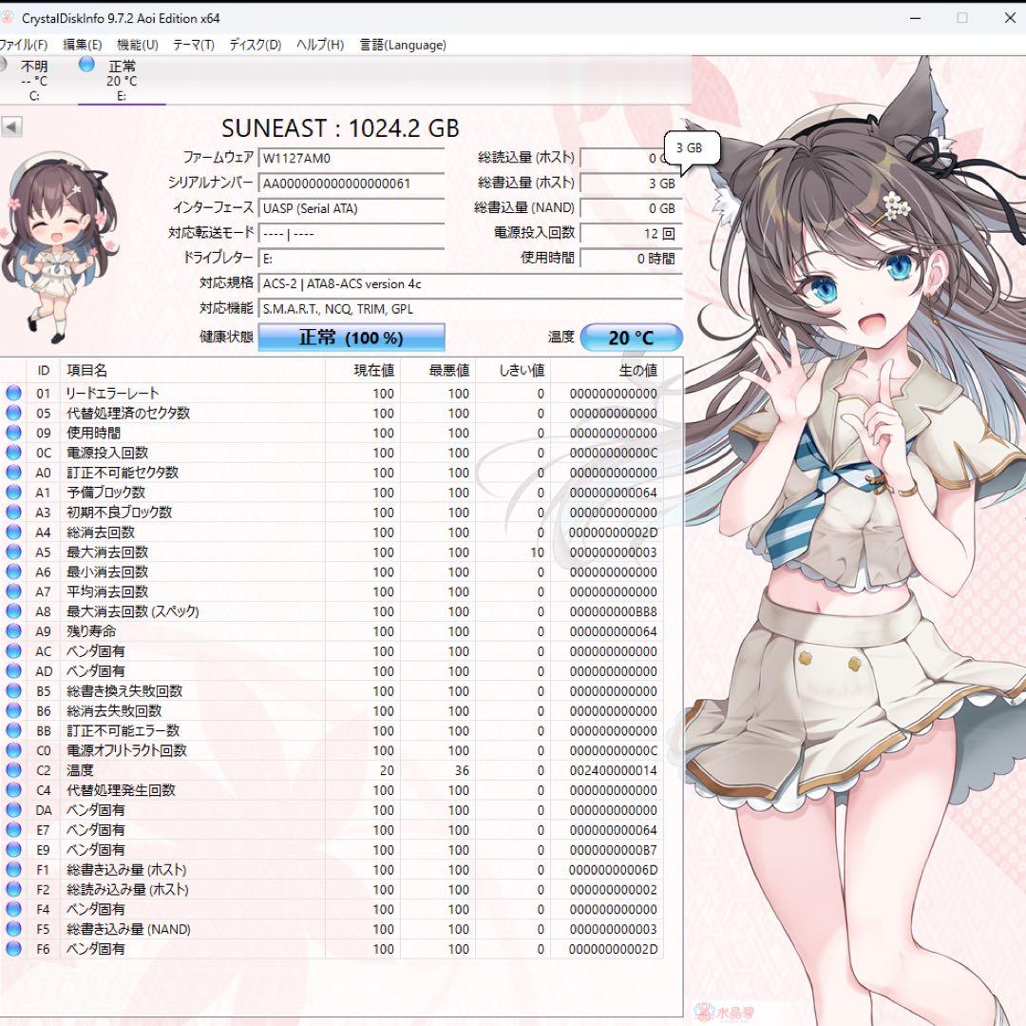Viewport: 1026px width, 1026px height.
Task: Click the blue status orb for 温度 row
Action: click(x=13, y=770)
